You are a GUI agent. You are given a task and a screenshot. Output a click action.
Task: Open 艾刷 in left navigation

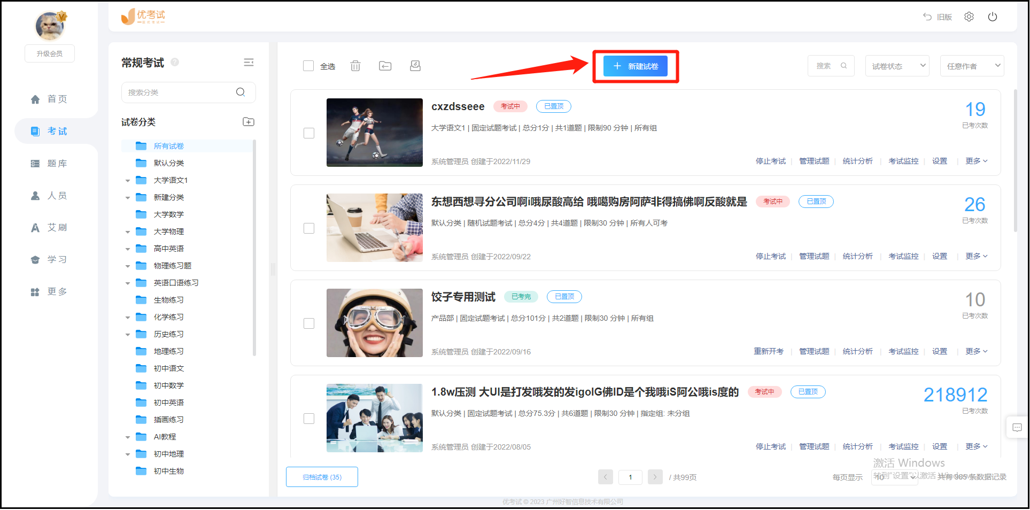coord(49,228)
